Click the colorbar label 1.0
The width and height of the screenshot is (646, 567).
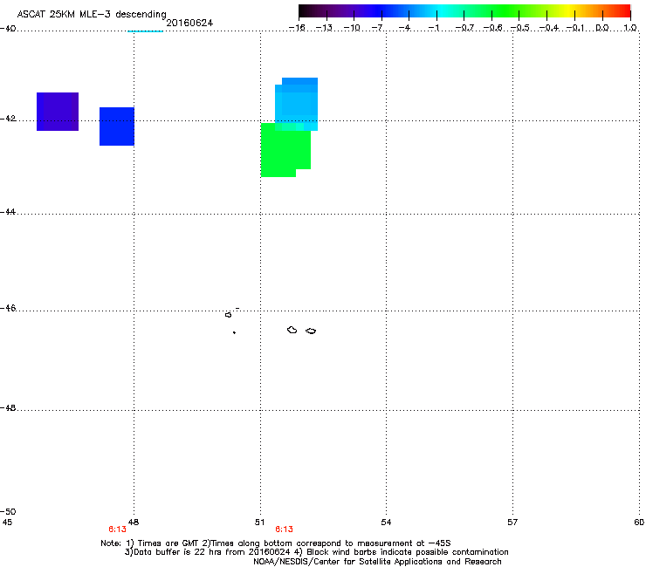(x=630, y=28)
